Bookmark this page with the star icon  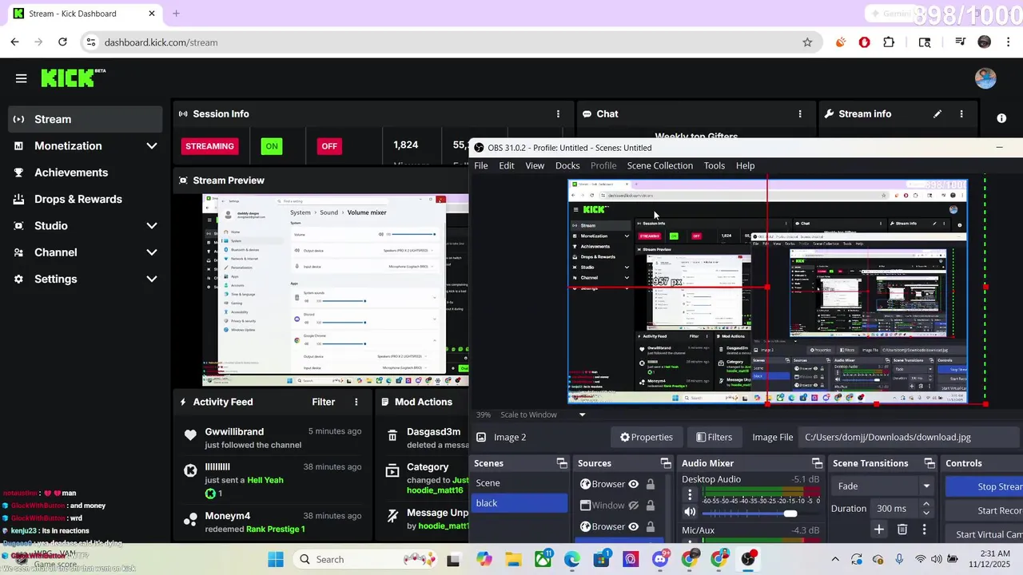pos(807,42)
